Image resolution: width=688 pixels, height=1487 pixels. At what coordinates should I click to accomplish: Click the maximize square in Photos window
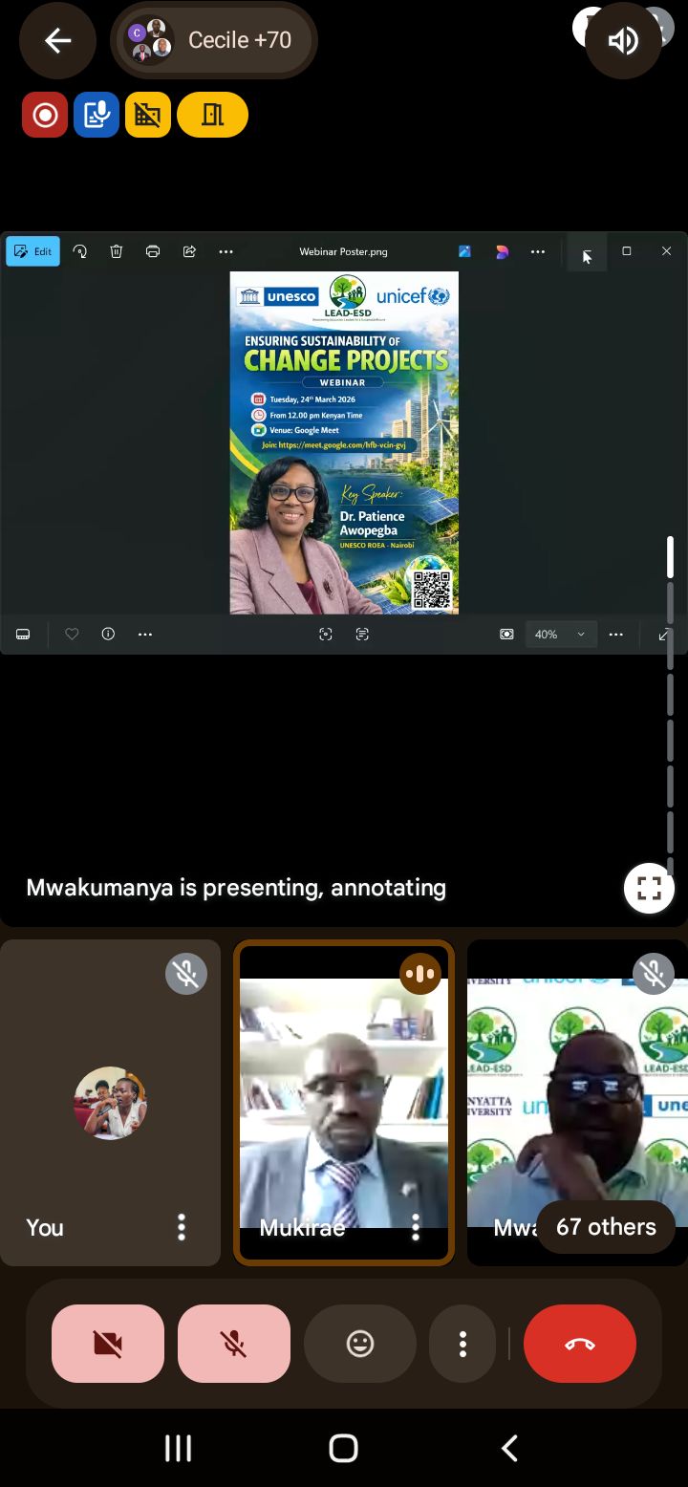tap(627, 251)
